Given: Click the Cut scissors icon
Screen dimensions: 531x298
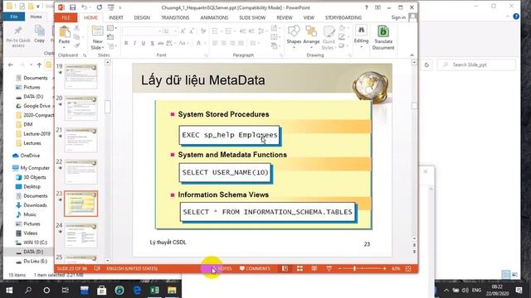Looking at the screenshot, I should [77, 28].
